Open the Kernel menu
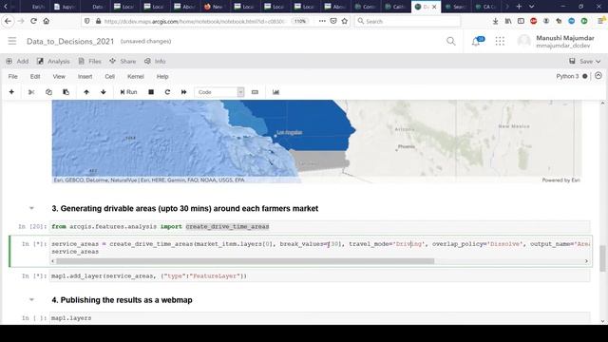608x342 pixels. 136,77
